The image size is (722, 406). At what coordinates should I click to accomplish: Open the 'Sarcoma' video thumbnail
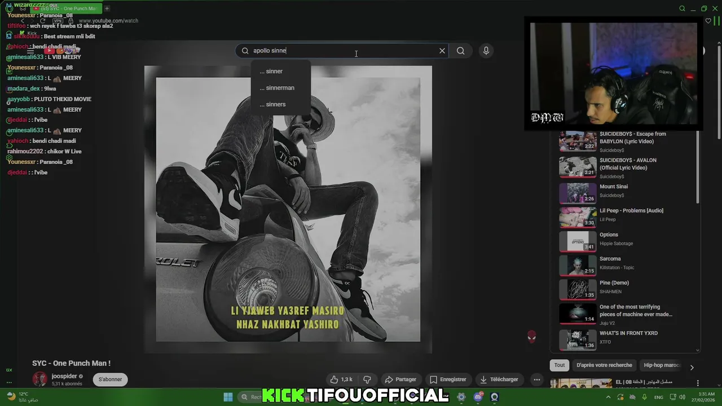[578, 265]
